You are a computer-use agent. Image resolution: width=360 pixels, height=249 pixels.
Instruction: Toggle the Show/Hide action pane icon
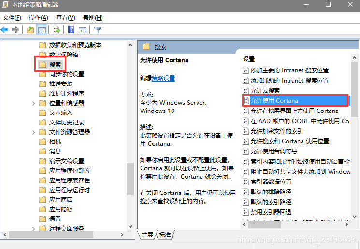pos(83,30)
